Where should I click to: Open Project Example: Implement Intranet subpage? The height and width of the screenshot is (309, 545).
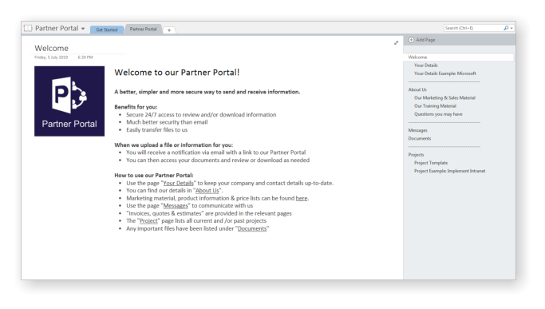click(x=449, y=171)
